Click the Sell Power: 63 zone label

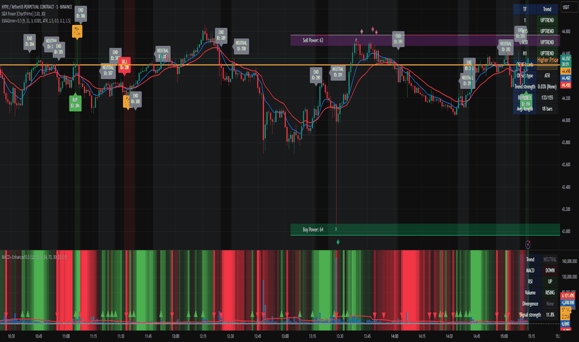[312, 40]
